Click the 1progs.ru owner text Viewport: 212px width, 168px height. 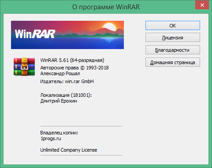click(51, 138)
